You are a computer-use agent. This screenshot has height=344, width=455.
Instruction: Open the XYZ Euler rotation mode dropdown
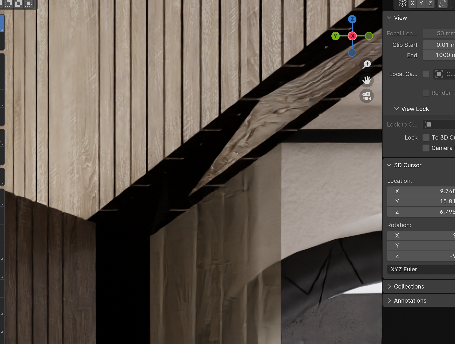421,269
